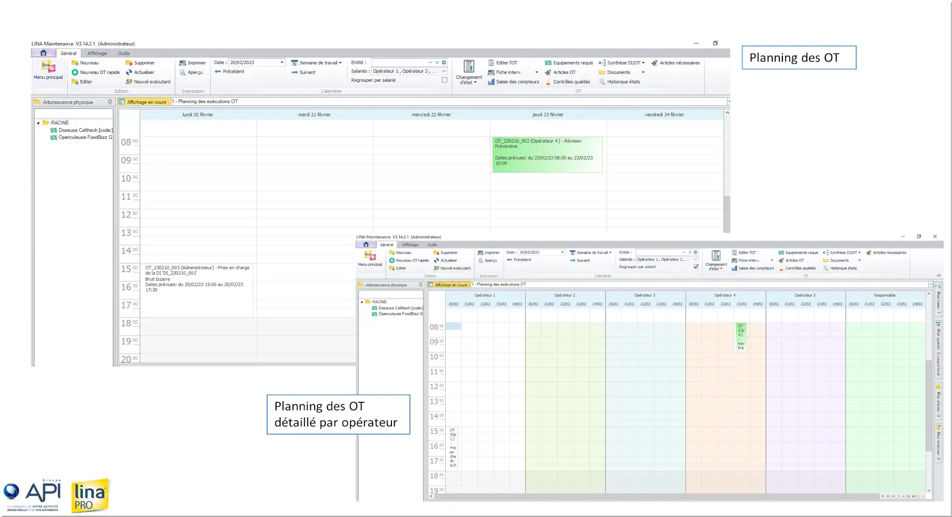Image resolution: width=952 pixels, height=517 pixels.
Task: Click Nouveau icon in back window ribbon
Action: point(74,63)
